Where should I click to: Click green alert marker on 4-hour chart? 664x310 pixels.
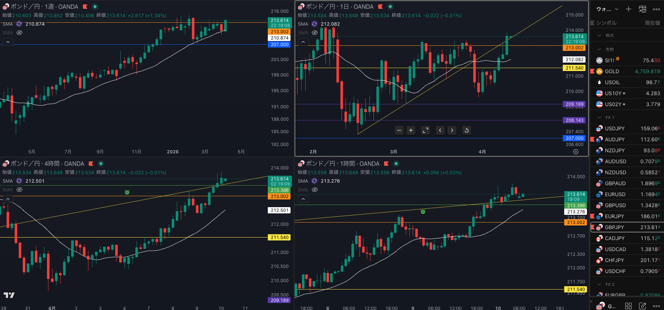point(127,192)
